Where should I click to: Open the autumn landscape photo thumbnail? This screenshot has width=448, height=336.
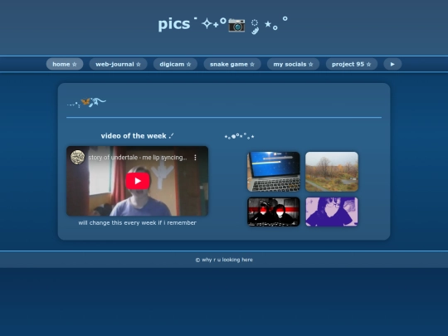[332, 172]
